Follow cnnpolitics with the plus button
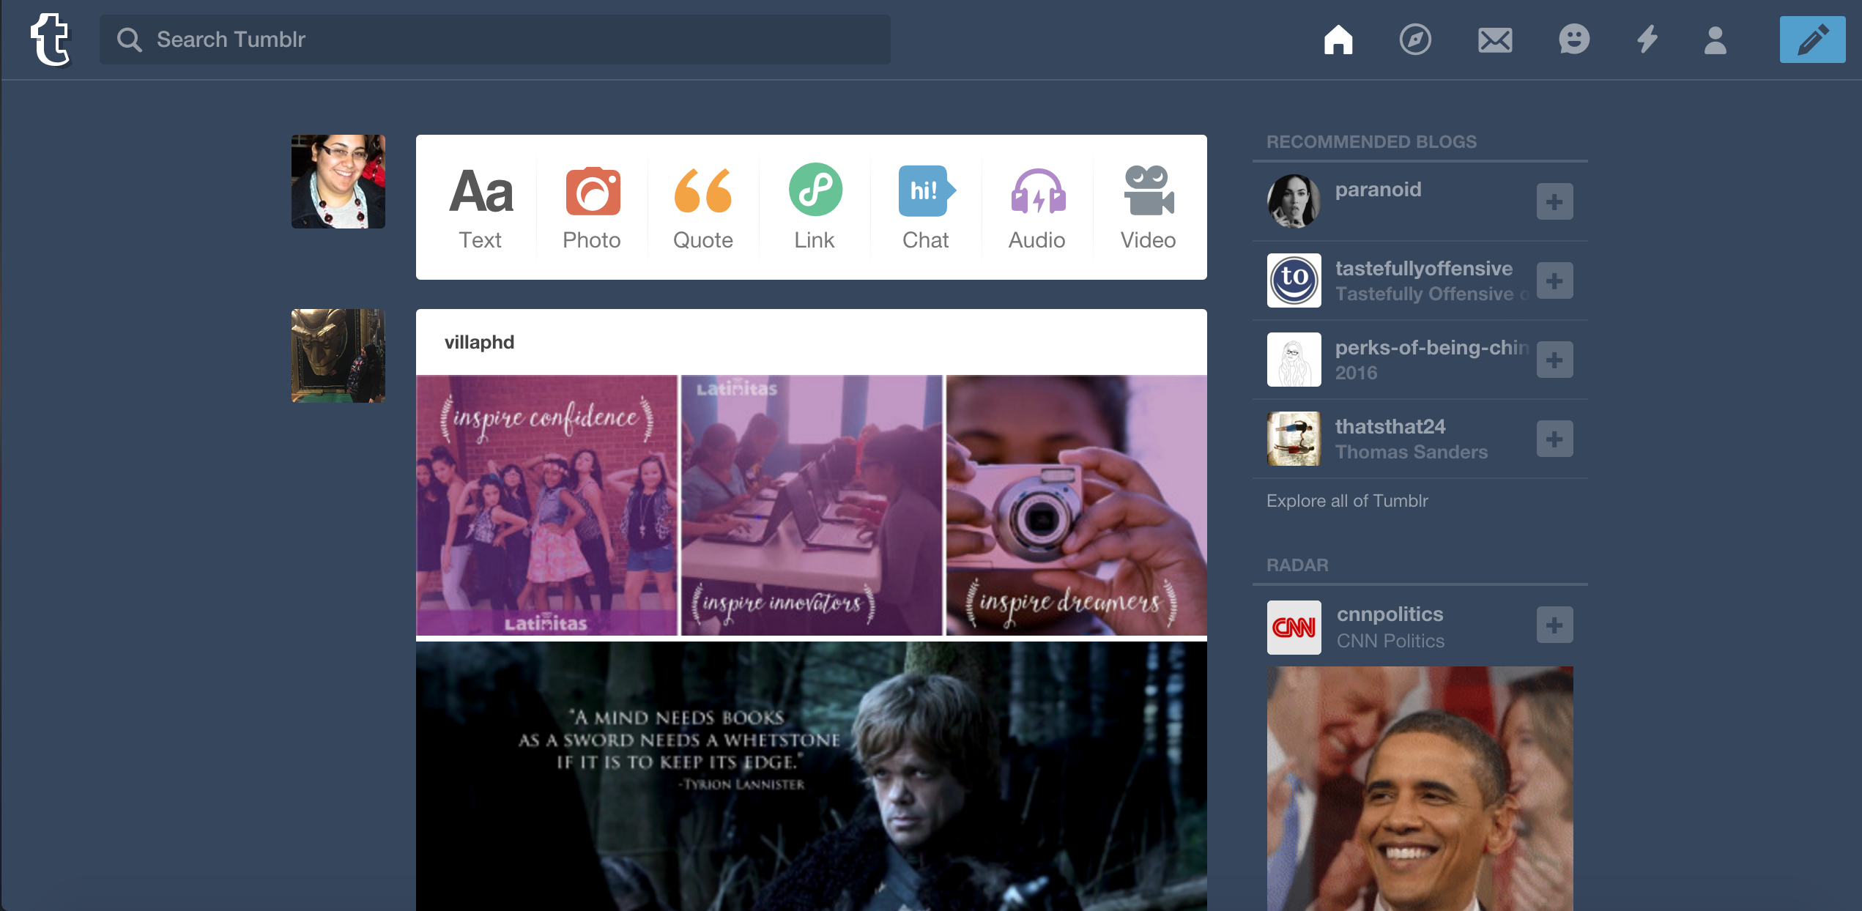 tap(1554, 625)
